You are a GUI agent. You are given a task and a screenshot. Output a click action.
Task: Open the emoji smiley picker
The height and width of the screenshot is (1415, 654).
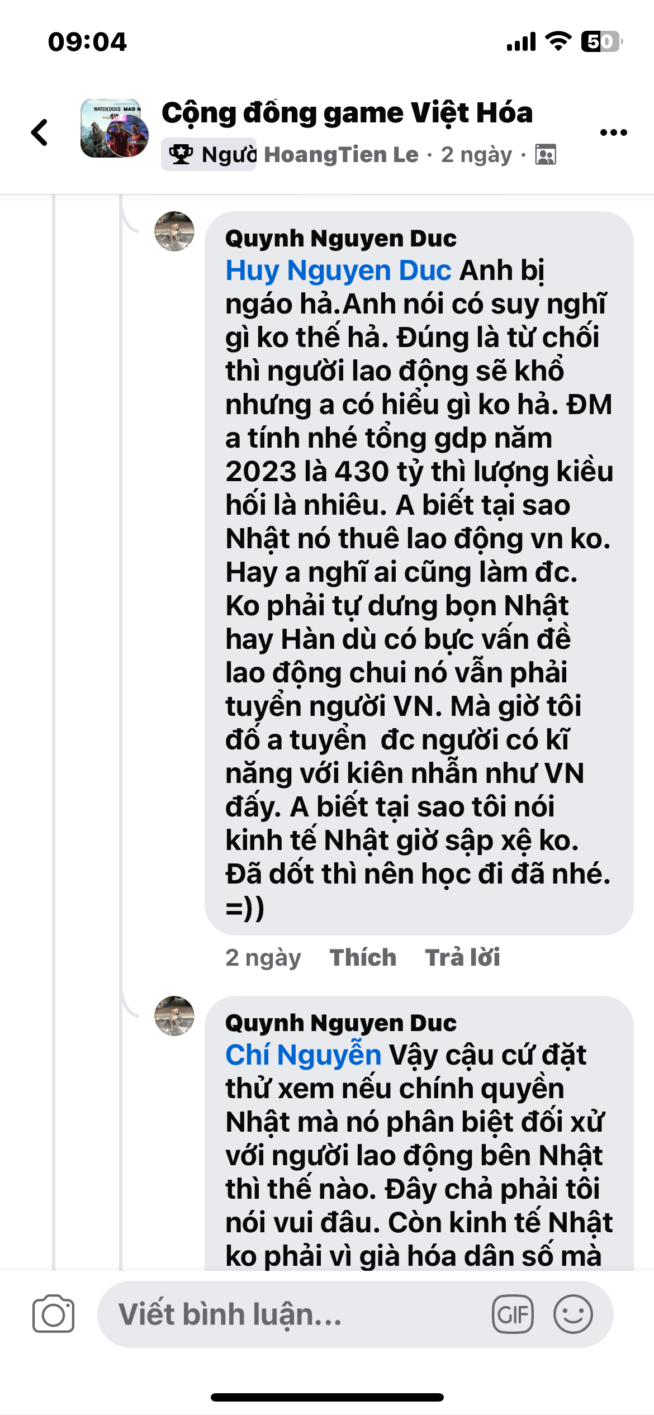pos(573,1314)
